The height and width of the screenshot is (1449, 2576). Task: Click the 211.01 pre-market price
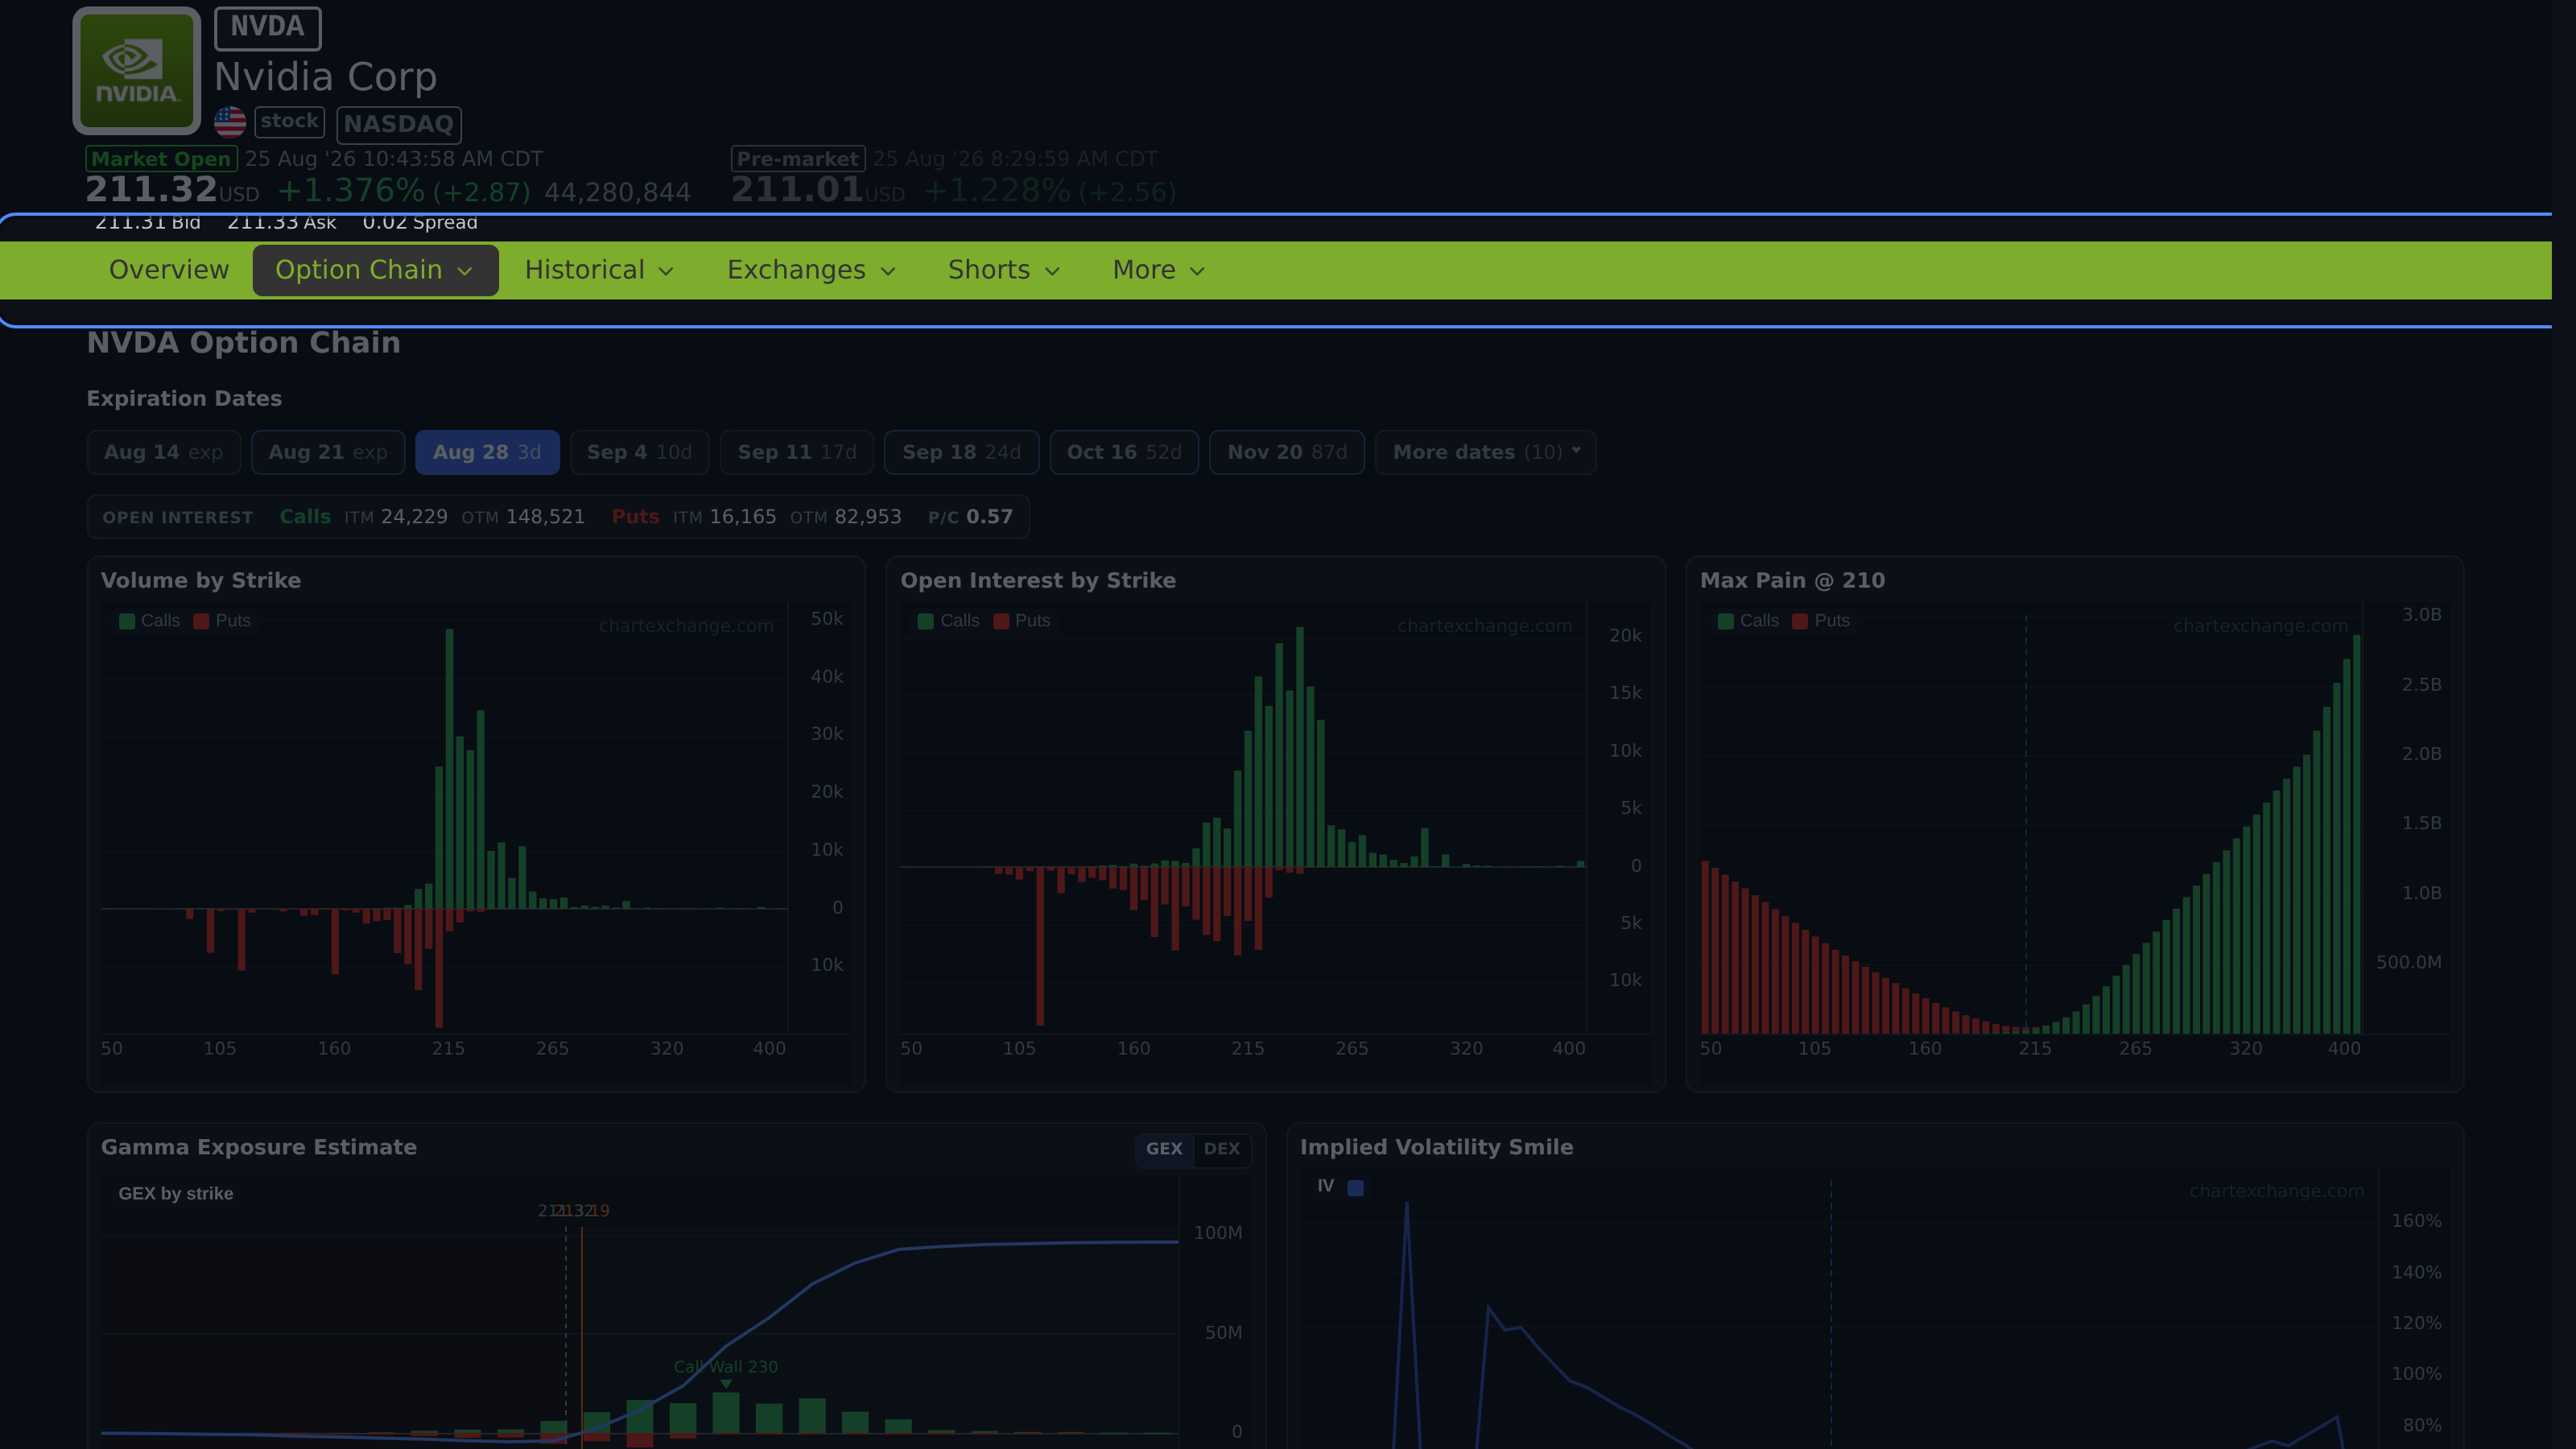[x=797, y=190]
